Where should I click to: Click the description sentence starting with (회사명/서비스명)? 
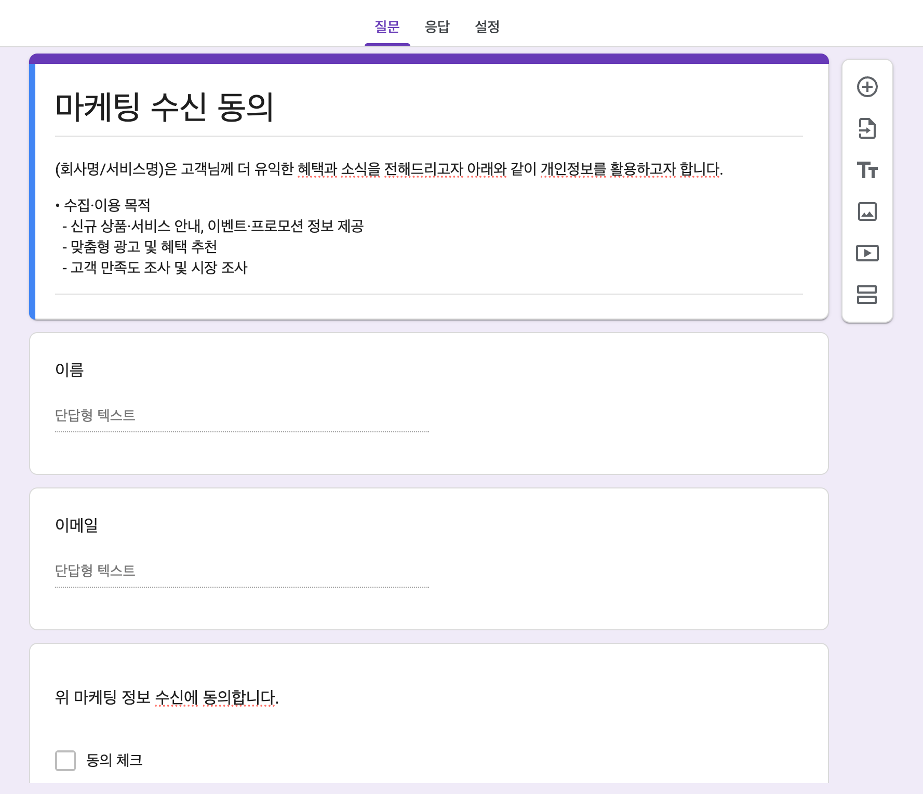(x=389, y=169)
